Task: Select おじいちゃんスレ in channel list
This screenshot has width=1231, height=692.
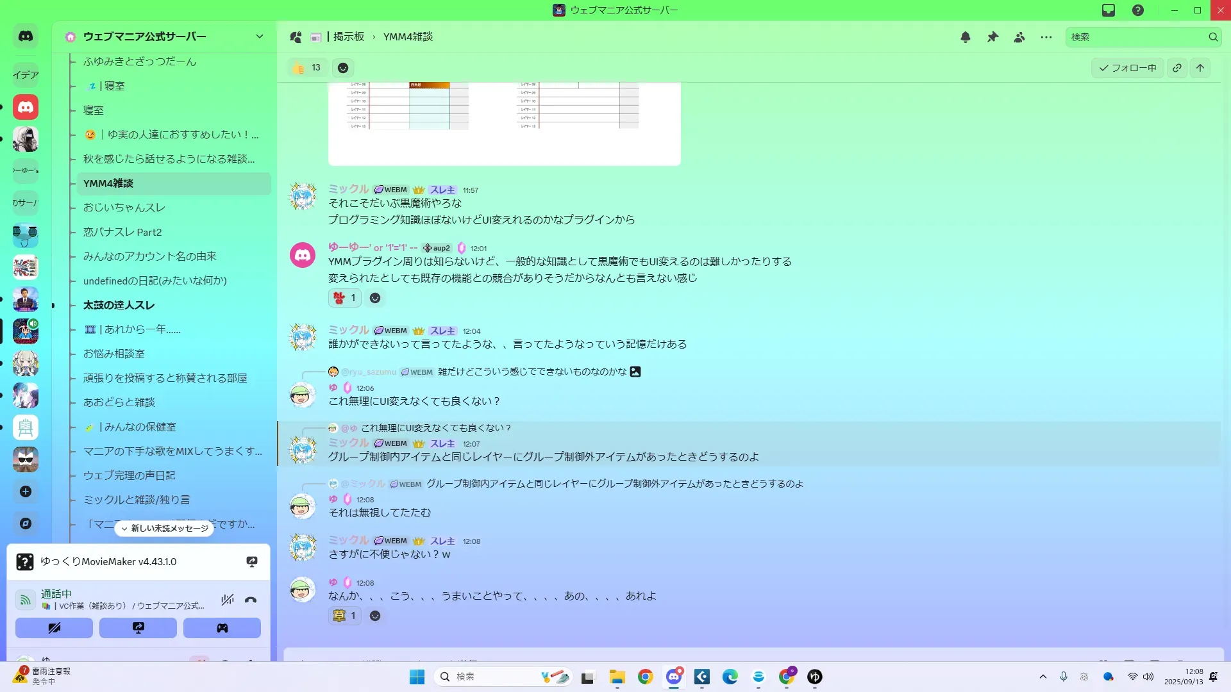Action: (x=124, y=208)
